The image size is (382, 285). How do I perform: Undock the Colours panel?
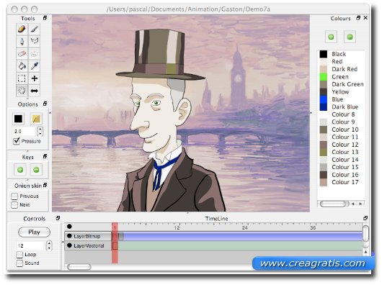tap(358, 18)
